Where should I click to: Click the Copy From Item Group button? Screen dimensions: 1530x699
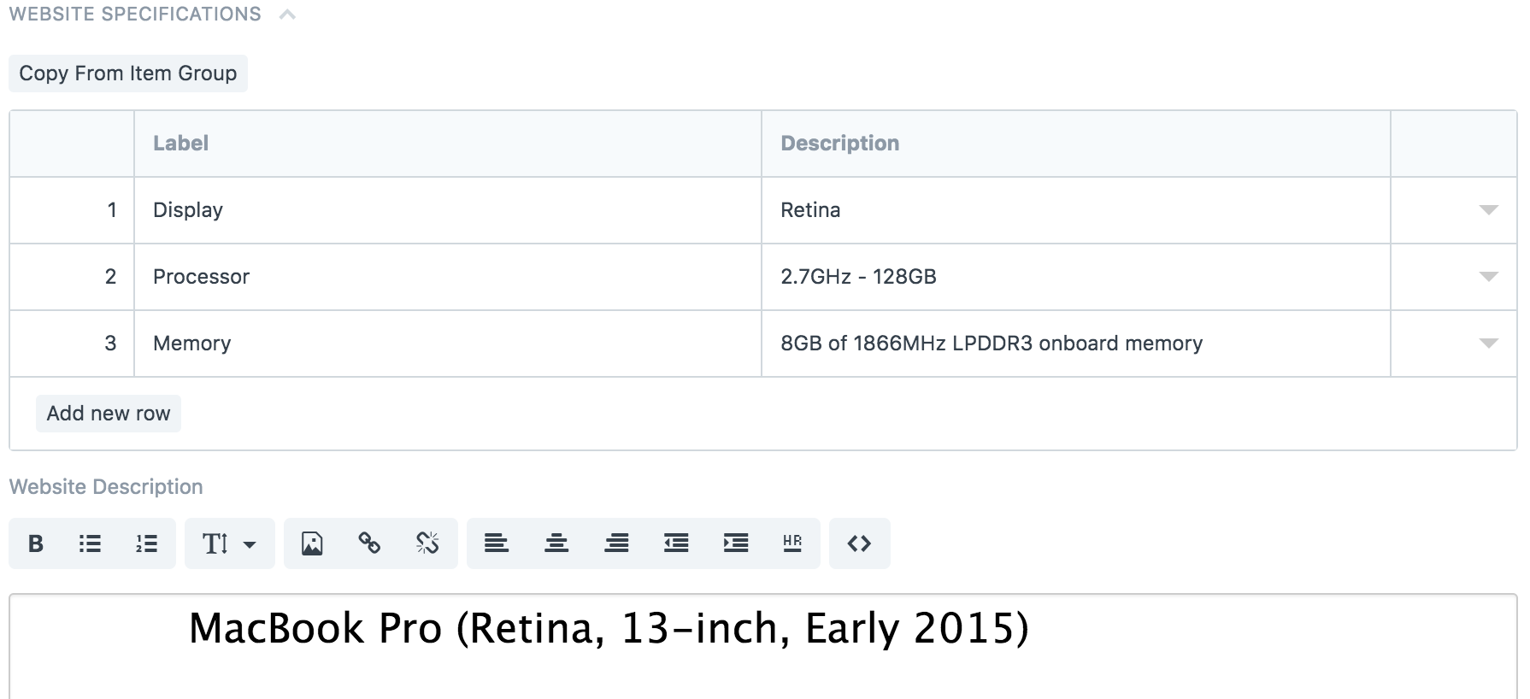[128, 73]
